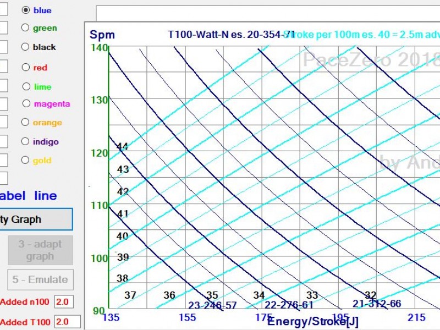The width and height of the screenshot is (440, 330).
Task: Choose the green radio button
Action: (25, 28)
